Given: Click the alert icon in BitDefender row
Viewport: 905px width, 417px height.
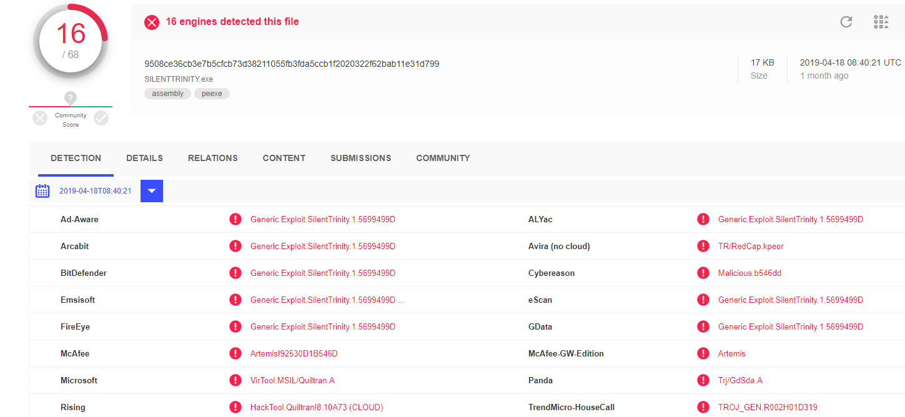Looking at the screenshot, I should (x=235, y=273).
